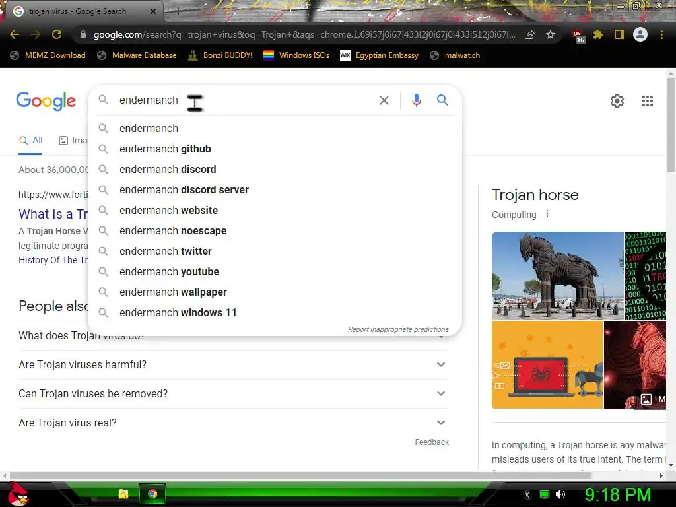Share this page from address bar
Viewport: 676px width, 507px height.
pyautogui.click(x=529, y=35)
